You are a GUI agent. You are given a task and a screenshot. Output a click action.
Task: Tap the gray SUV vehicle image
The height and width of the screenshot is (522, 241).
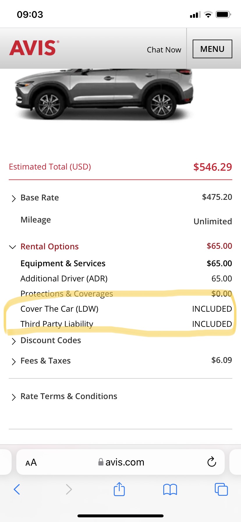tap(103, 95)
